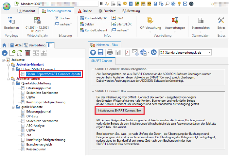Image resolution: width=229 pixels, height=156 pixels.
Task: Collapse the Jobkette-Global node
Action: 8,79
